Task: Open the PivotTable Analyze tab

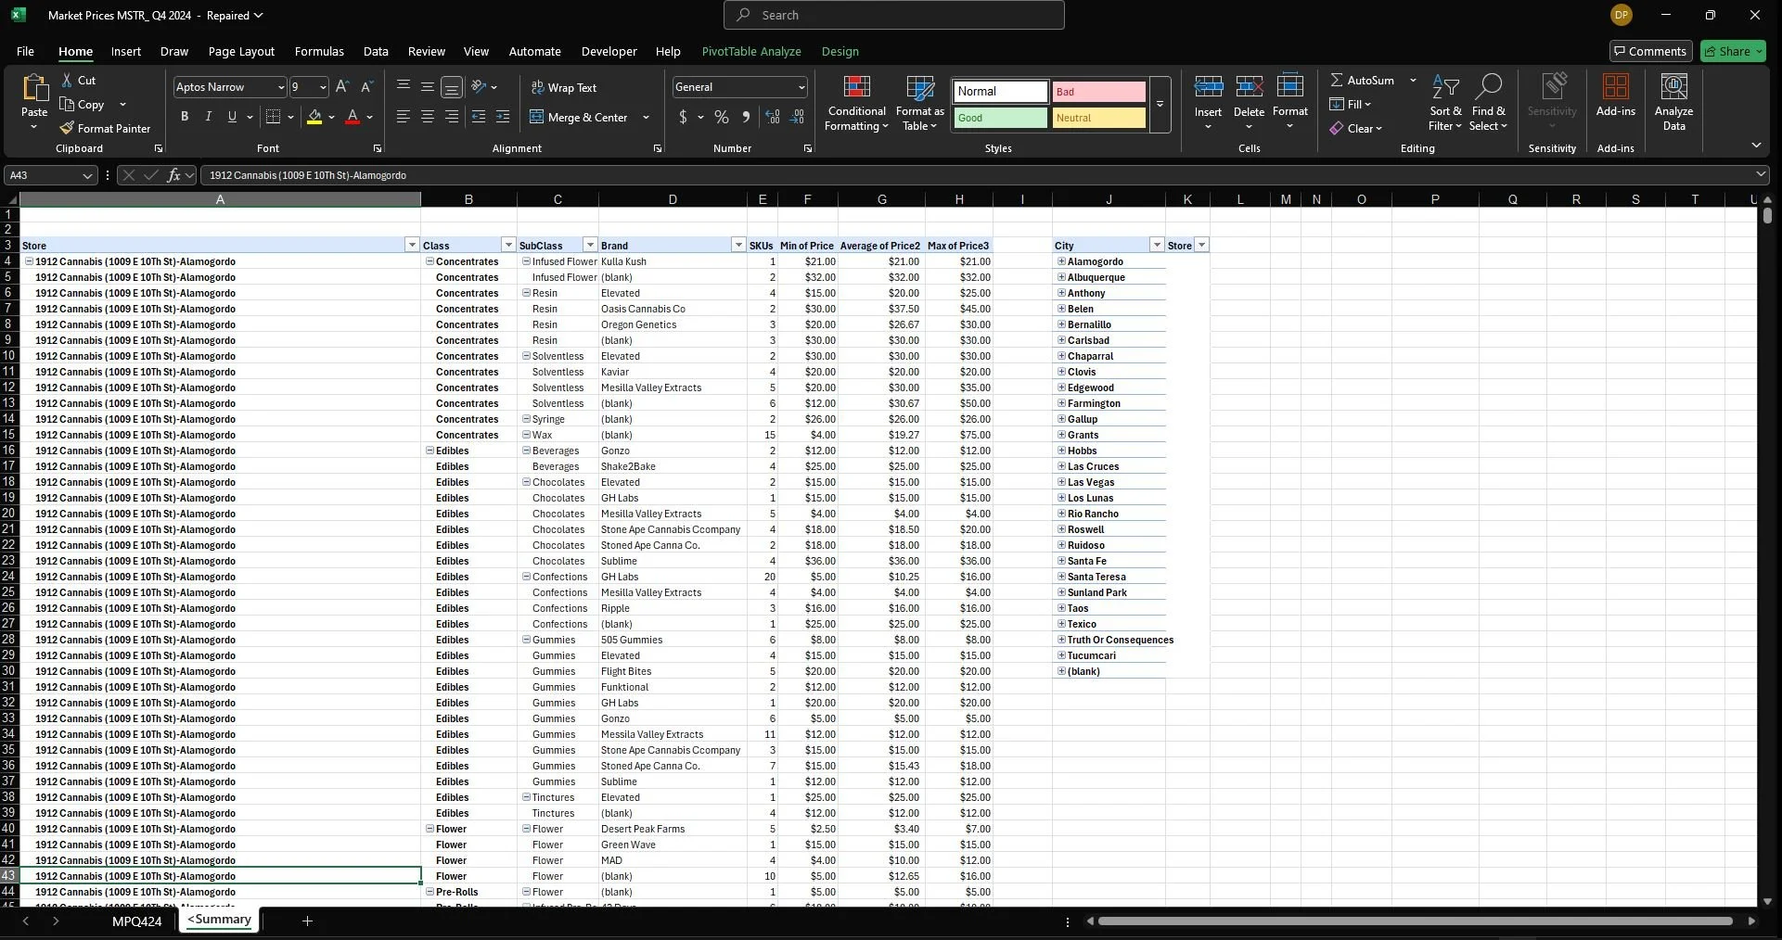Action: 751,52
